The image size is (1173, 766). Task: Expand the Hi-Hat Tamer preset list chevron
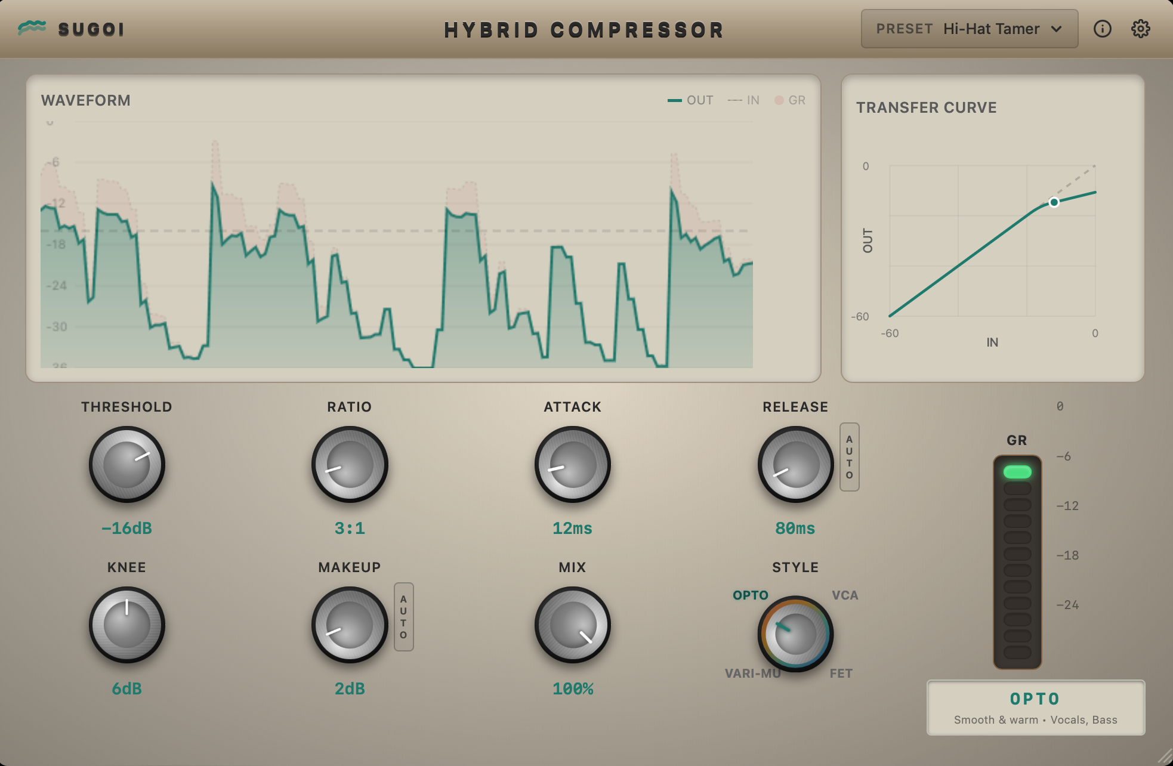click(x=1058, y=29)
